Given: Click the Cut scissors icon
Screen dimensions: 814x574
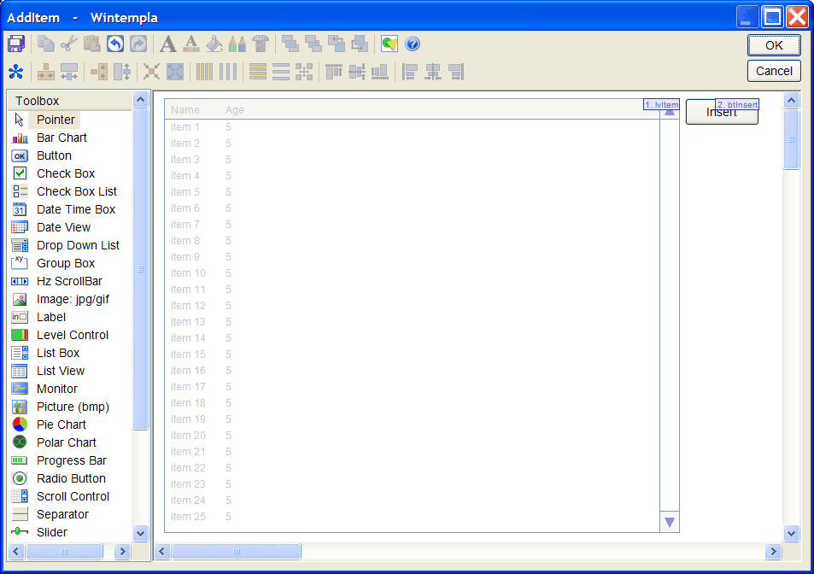Looking at the screenshot, I should (x=68, y=44).
